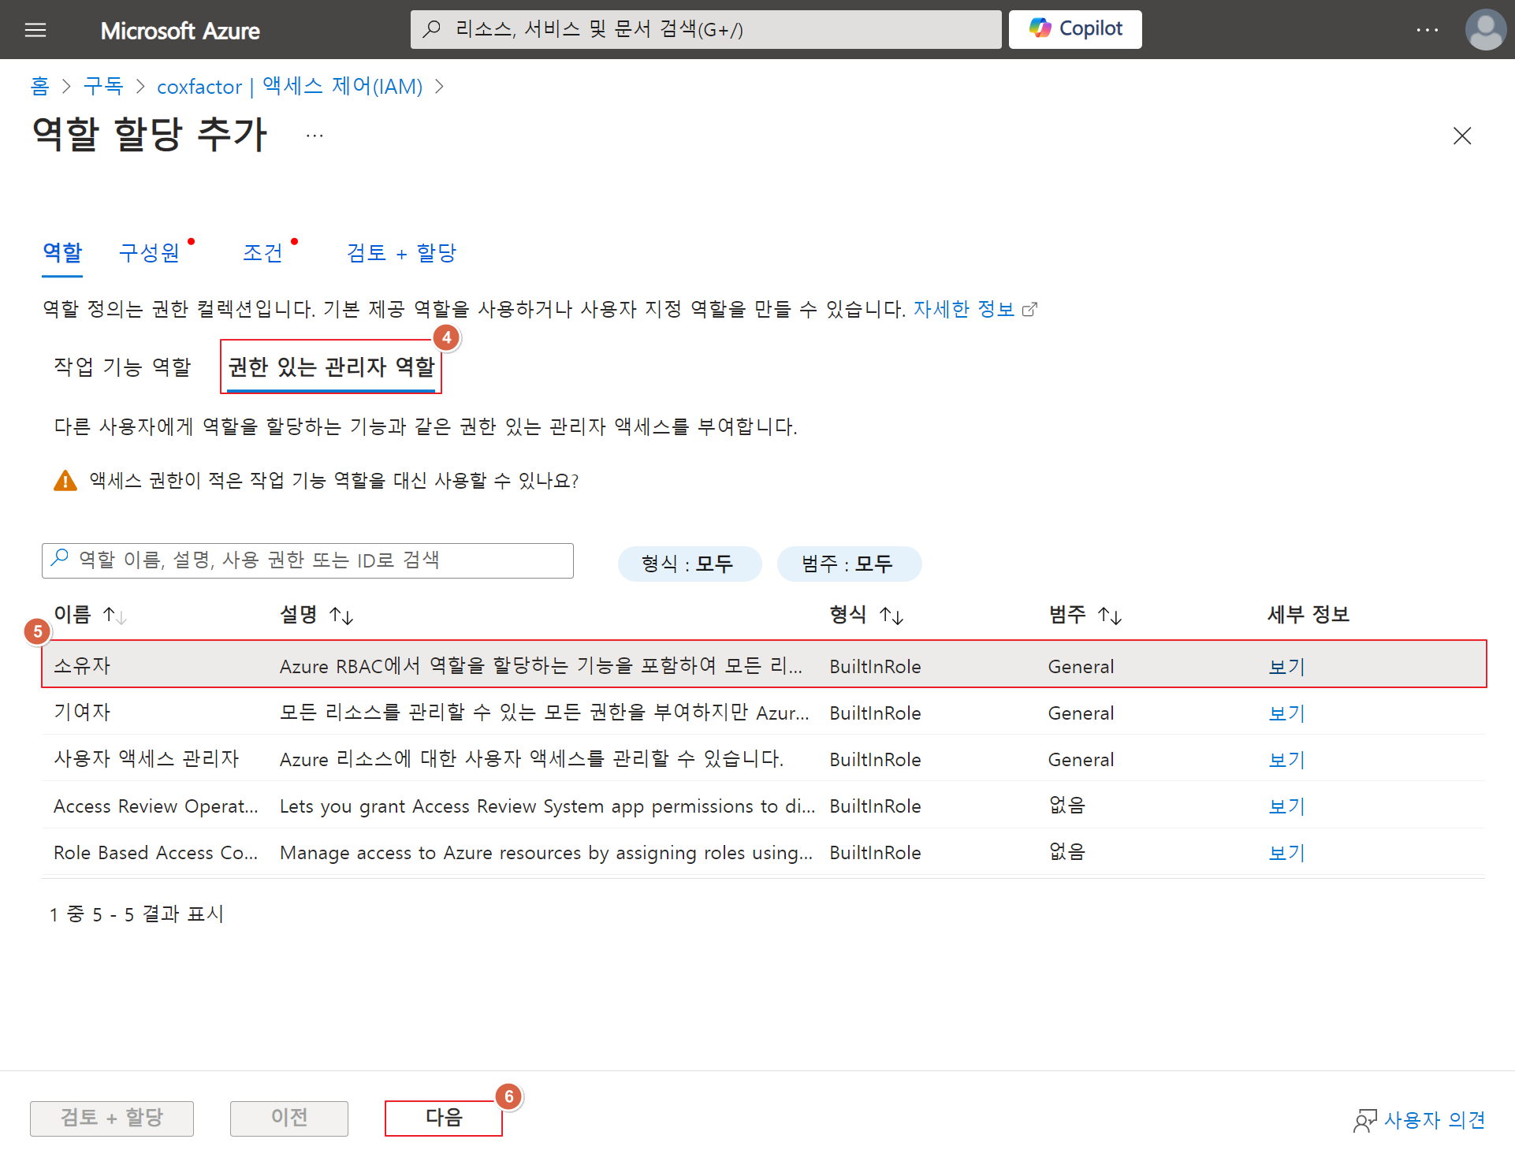Screen dimensions: 1515x1165
Task: Select the 소유자 role row
Action: pyautogui.click(x=764, y=665)
